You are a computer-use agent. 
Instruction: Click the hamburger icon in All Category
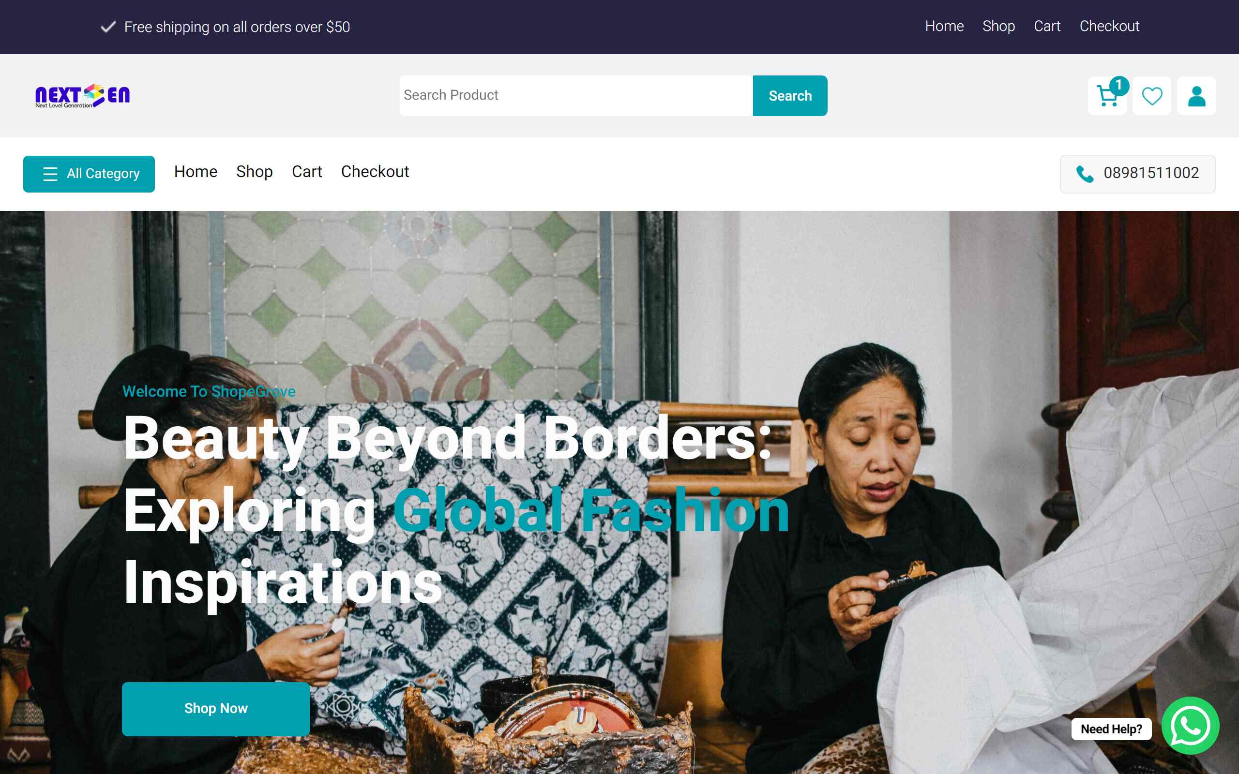tap(50, 174)
